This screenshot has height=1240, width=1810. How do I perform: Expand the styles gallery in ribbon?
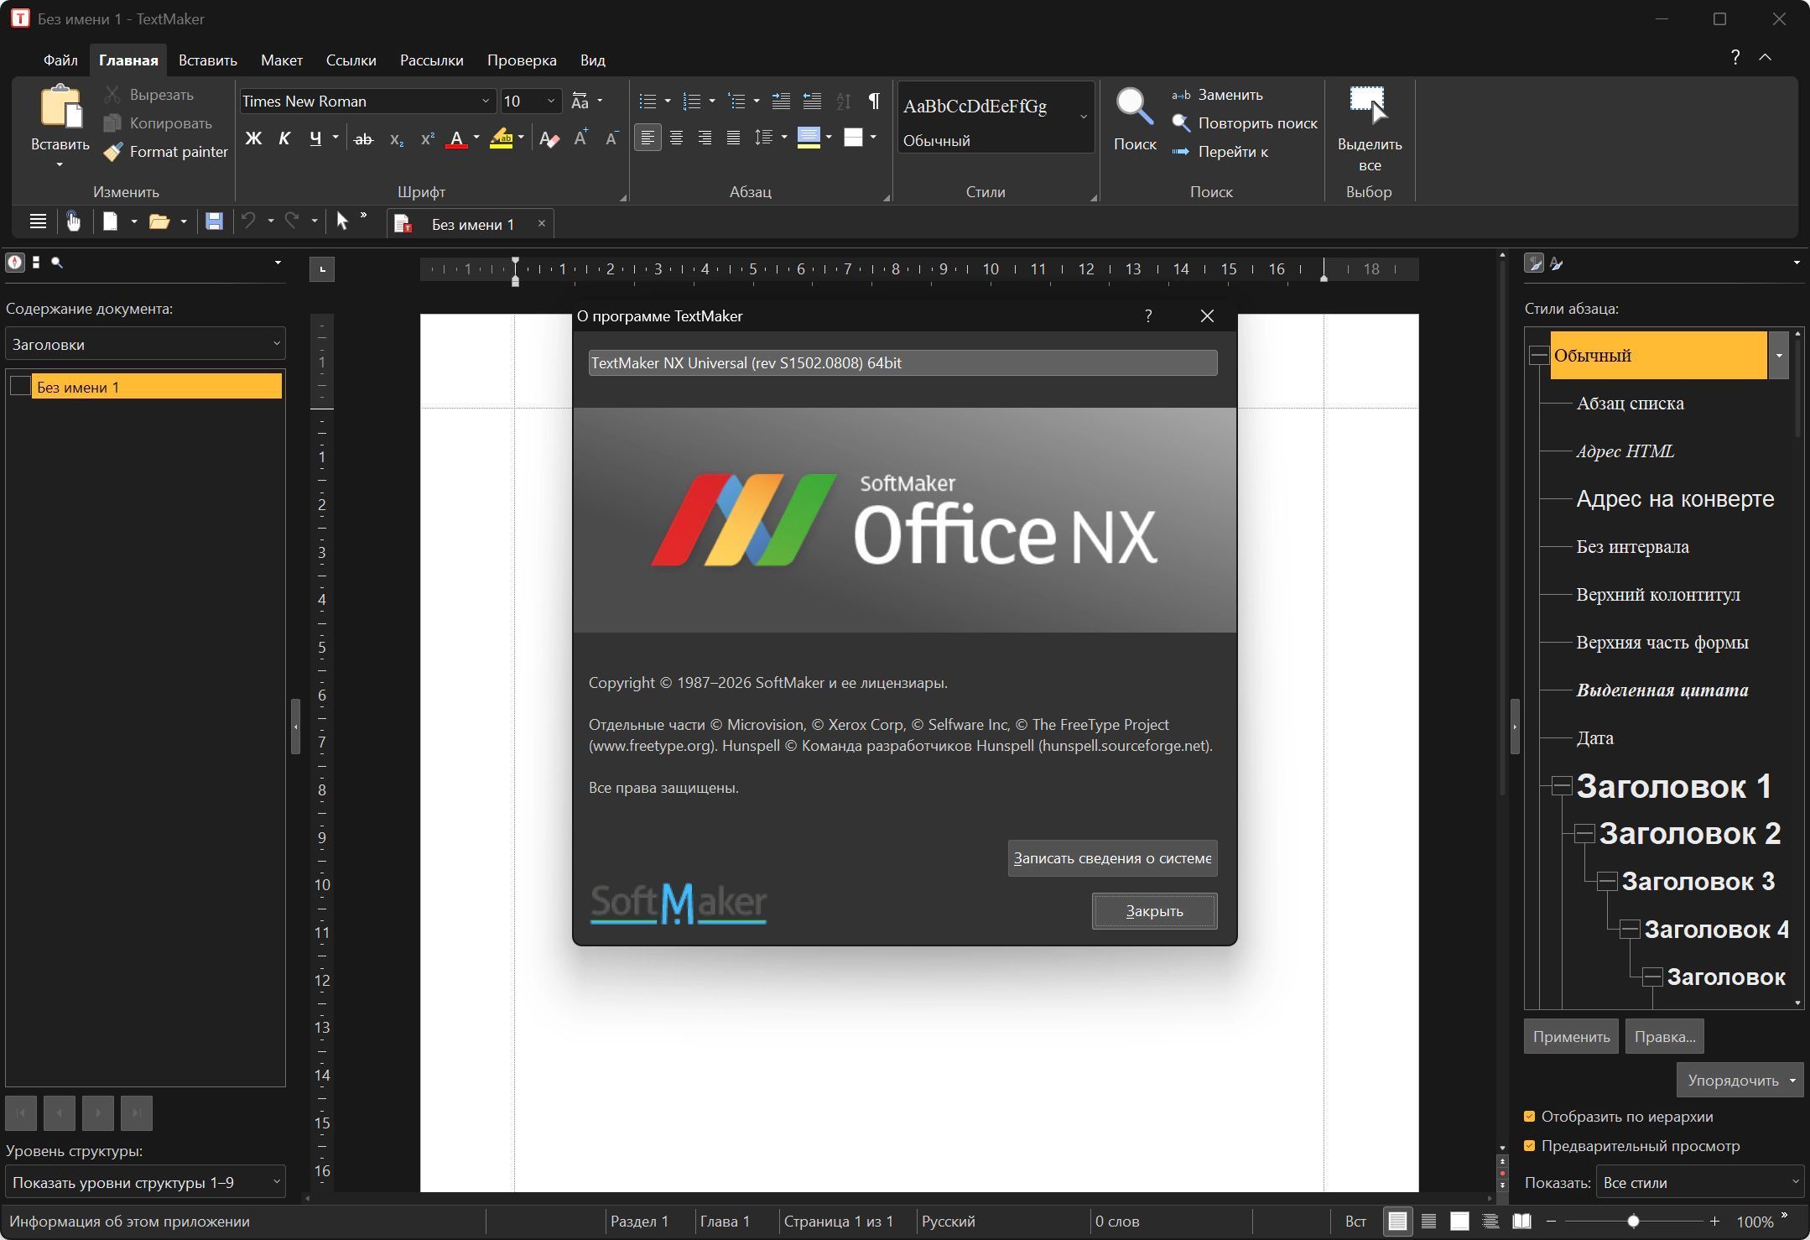(x=1084, y=117)
